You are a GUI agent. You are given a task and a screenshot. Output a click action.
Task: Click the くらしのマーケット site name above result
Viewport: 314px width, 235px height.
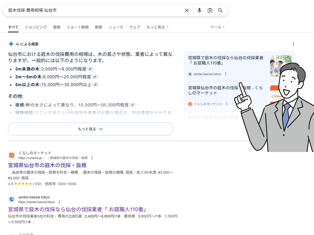tap(35, 153)
